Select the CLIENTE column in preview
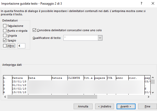The width and height of the screenshot is (157, 111). coord(74,78)
